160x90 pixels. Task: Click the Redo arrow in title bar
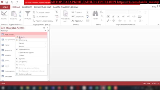[x=17, y=2]
